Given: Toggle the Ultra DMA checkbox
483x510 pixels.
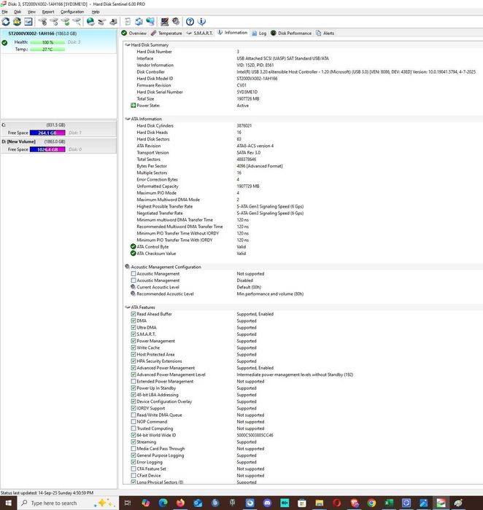Looking at the screenshot, I should 134,328.
